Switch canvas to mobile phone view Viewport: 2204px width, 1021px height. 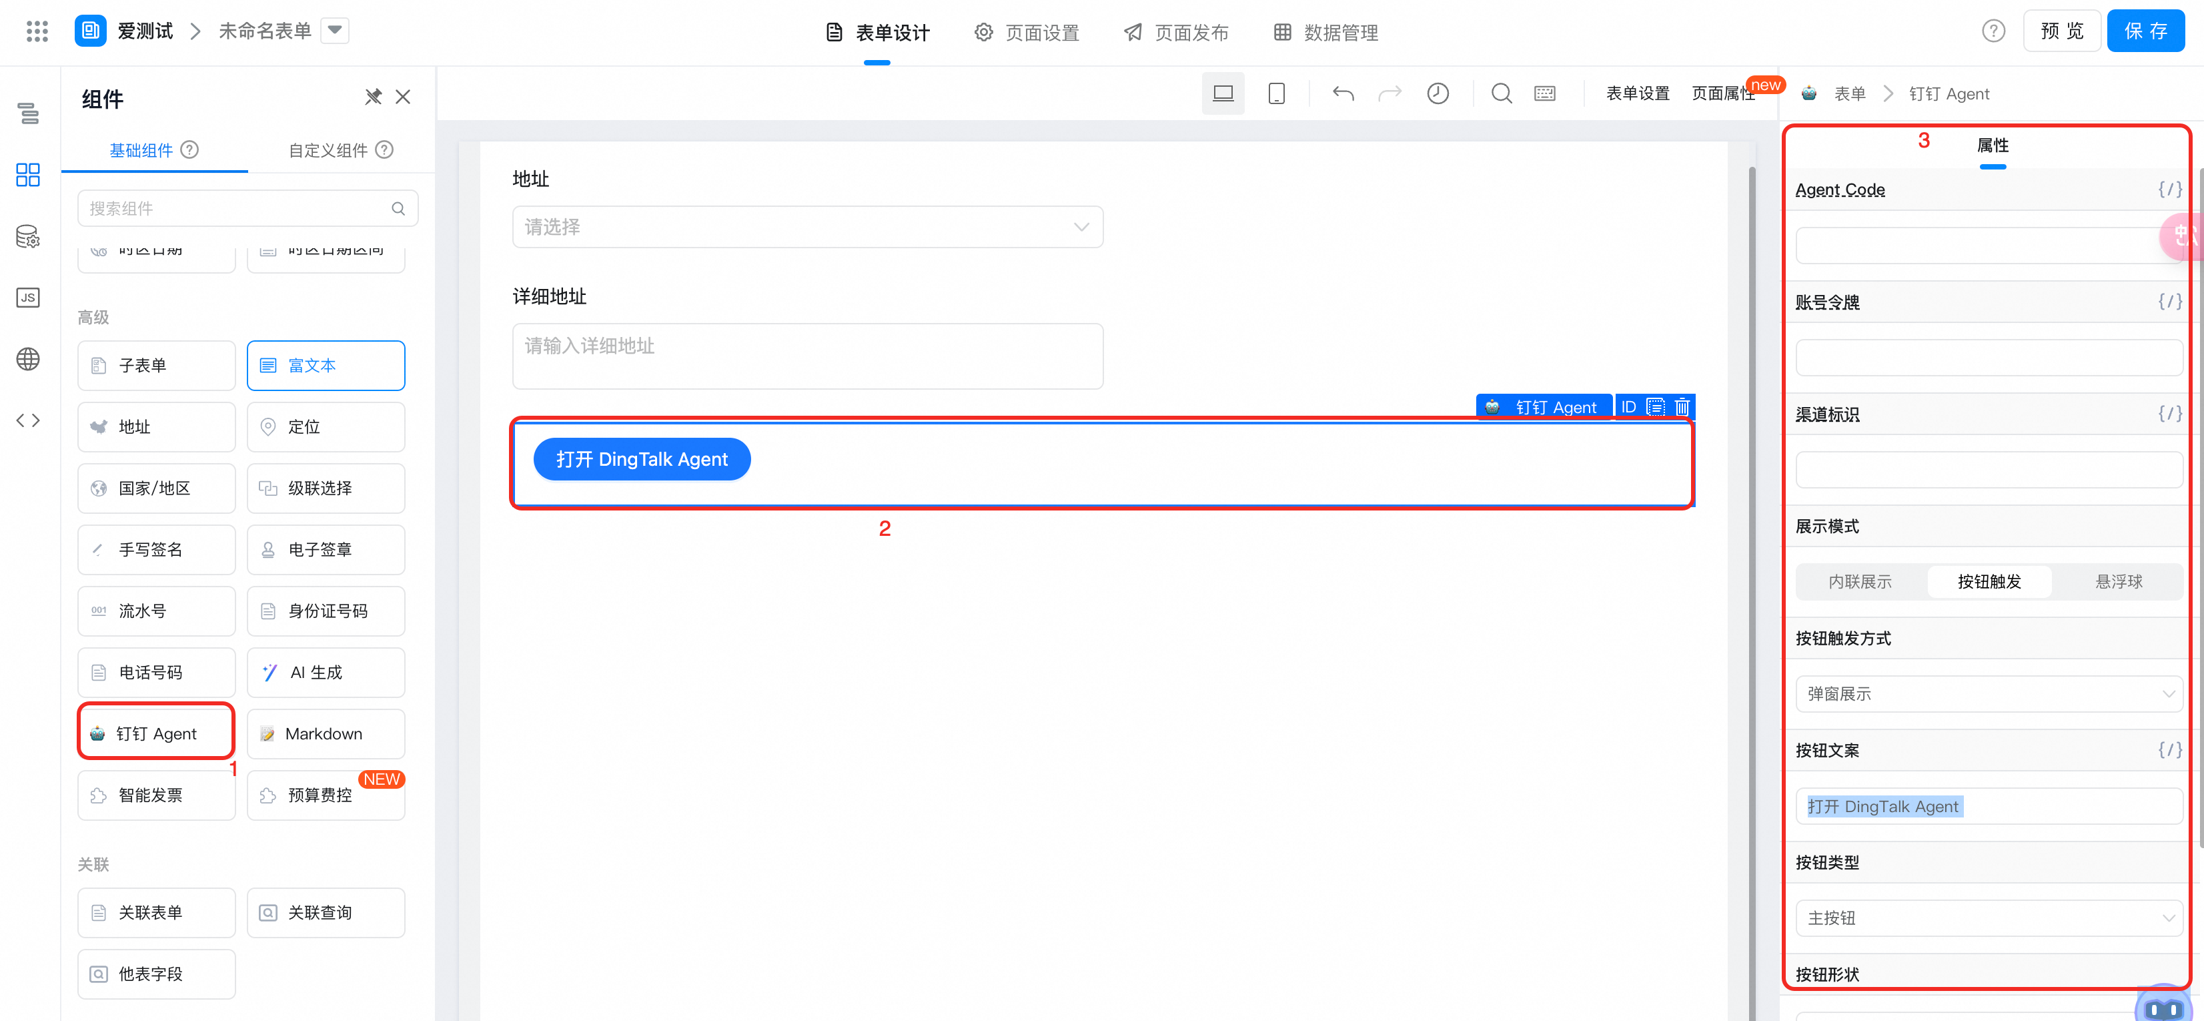[1277, 93]
